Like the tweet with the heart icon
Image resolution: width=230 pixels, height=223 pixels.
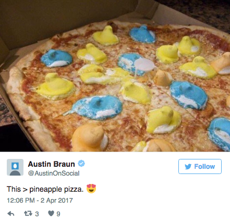click(51, 214)
